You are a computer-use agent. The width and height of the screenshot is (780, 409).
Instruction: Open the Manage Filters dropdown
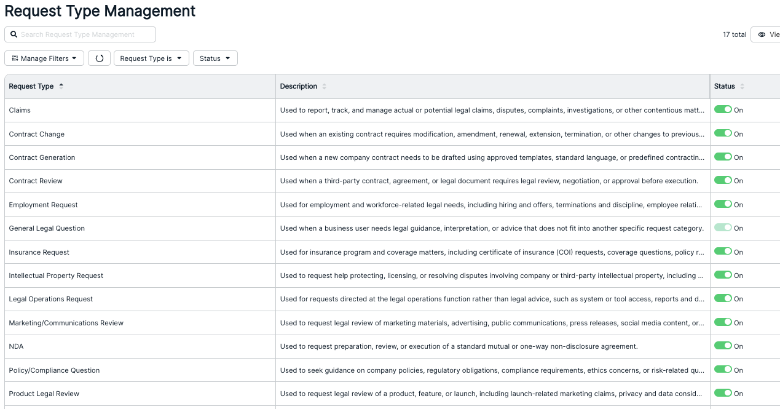click(x=44, y=58)
